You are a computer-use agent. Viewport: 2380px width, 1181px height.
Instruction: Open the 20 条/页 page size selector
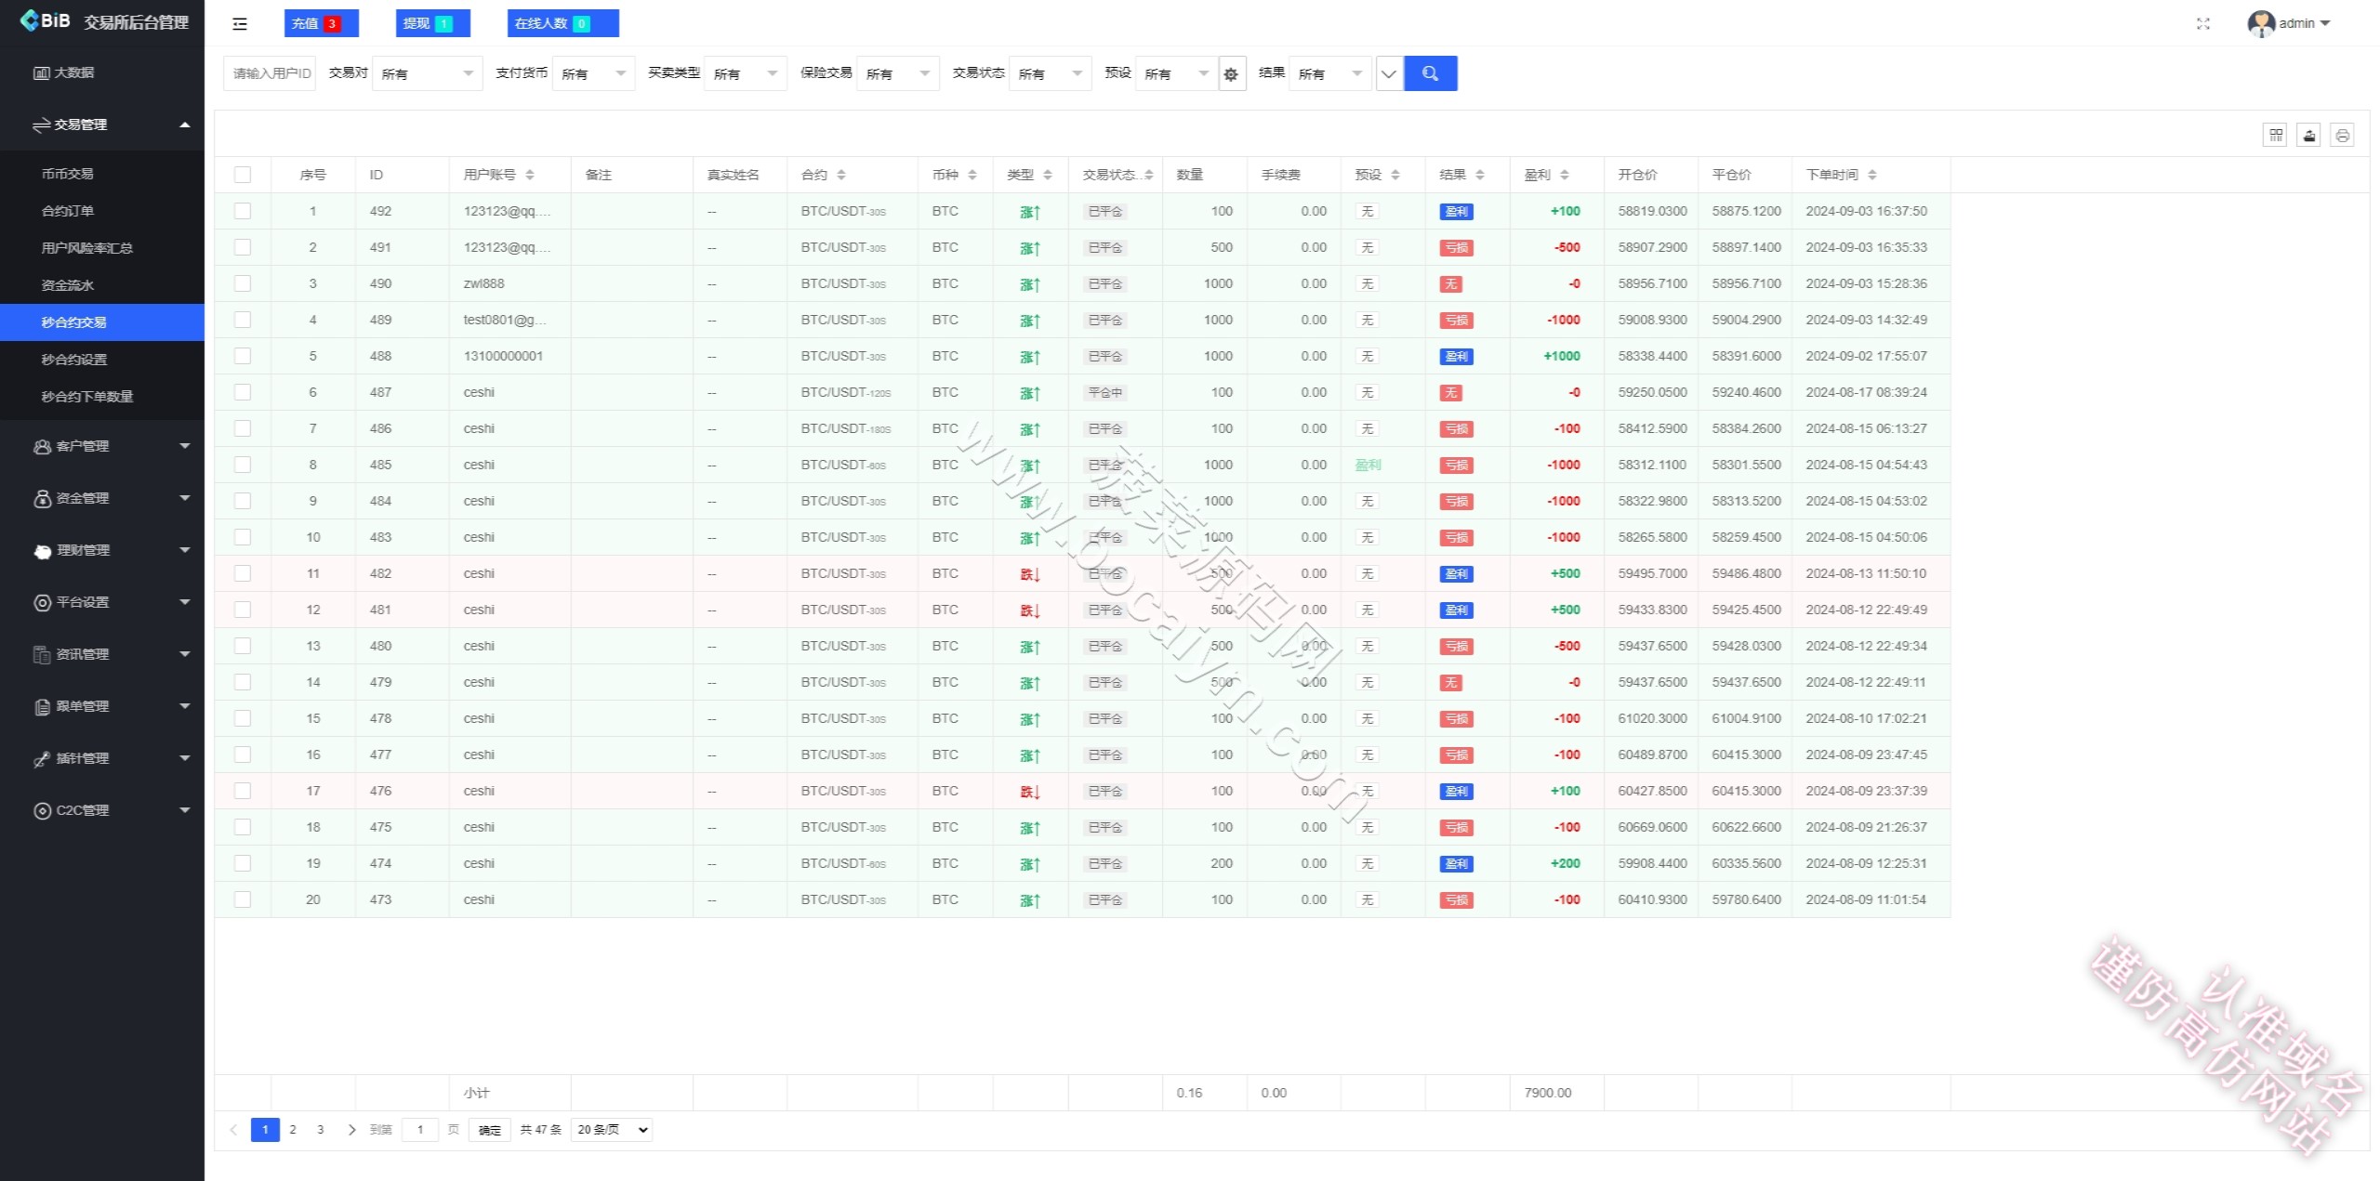[612, 1130]
